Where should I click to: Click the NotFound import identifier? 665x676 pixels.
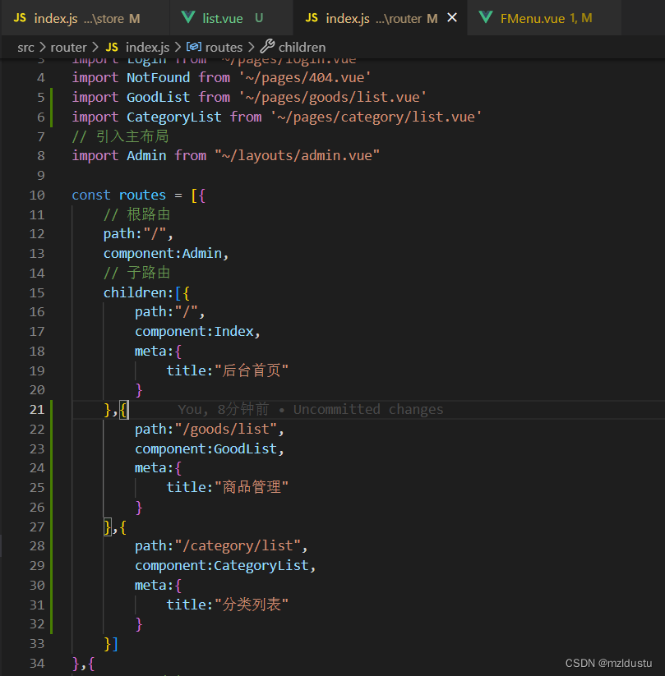point(158,77)
